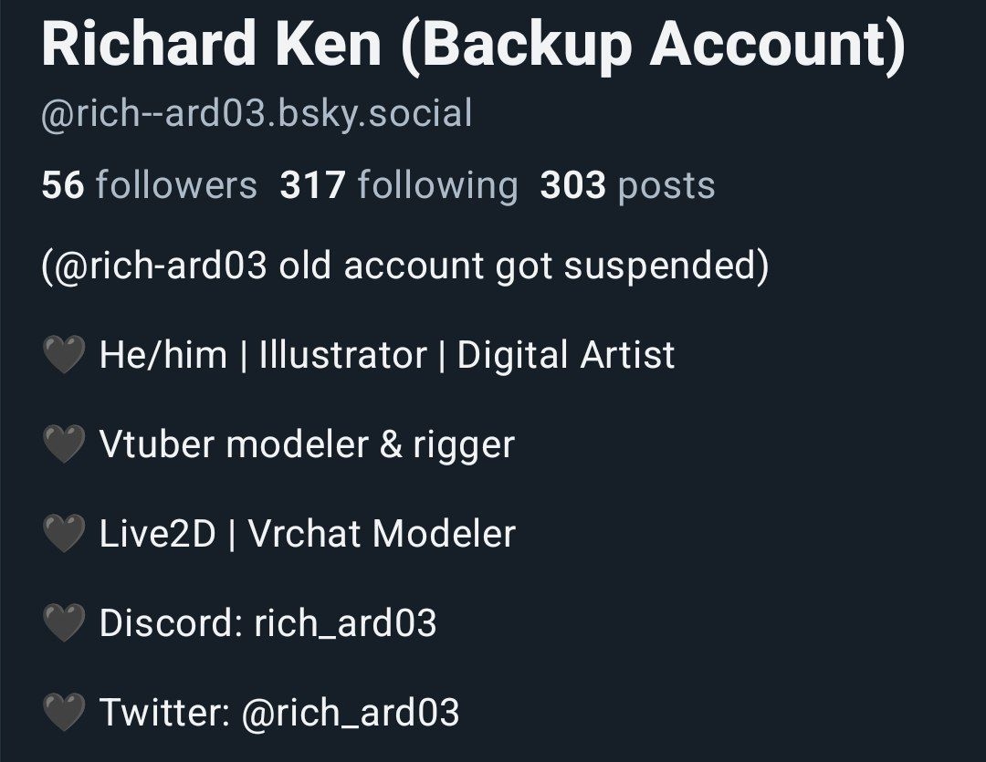
Task: Open the 317 following list
Action: [x=399, y=185]
